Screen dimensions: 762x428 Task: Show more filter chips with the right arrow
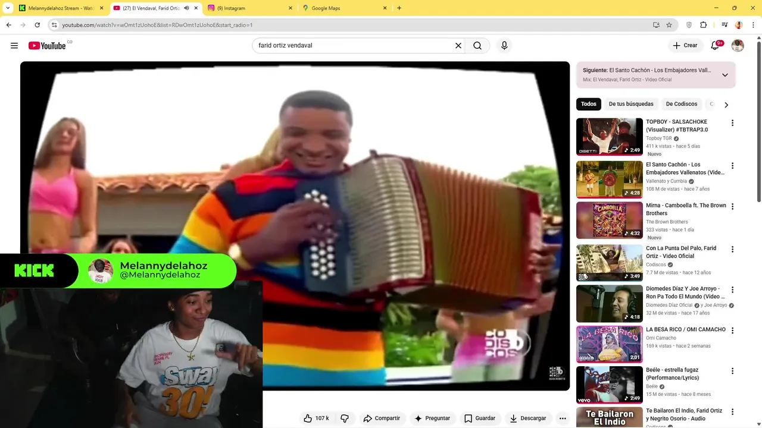tap(726, 105)
